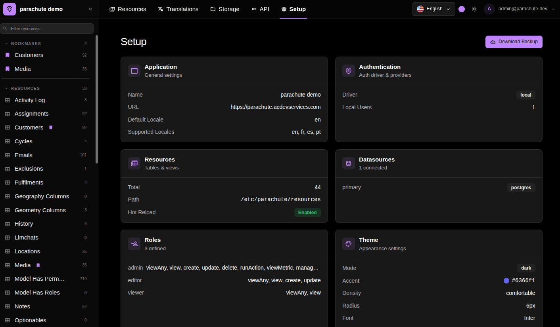Open the Llmchats resource
The height and width of the screenshot is (327, 560).
point(46,238)
